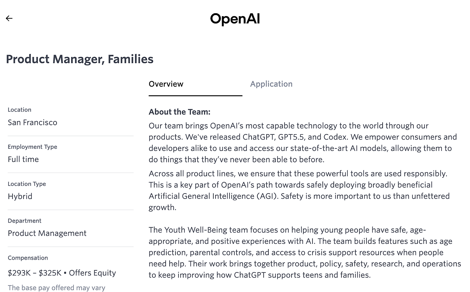Click the paragraph about Artificial General Intelligence

click(x=299, y=190)
